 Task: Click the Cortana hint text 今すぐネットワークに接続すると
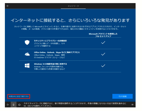[x=75, y=105]
